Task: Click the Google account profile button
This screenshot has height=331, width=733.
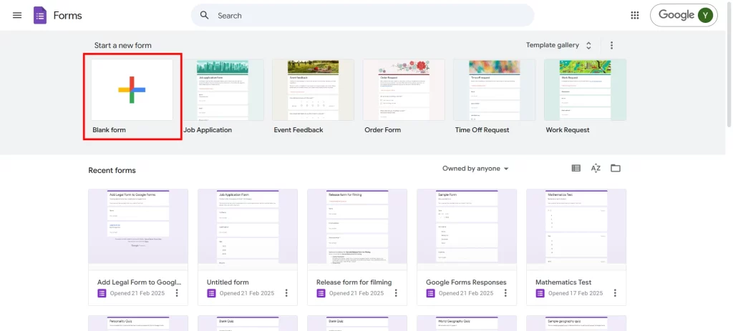Action: [685, 15]
